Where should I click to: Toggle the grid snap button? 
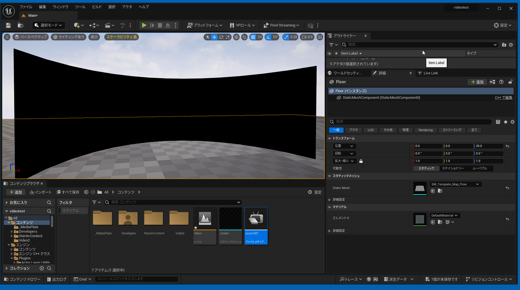coord(253,37)
